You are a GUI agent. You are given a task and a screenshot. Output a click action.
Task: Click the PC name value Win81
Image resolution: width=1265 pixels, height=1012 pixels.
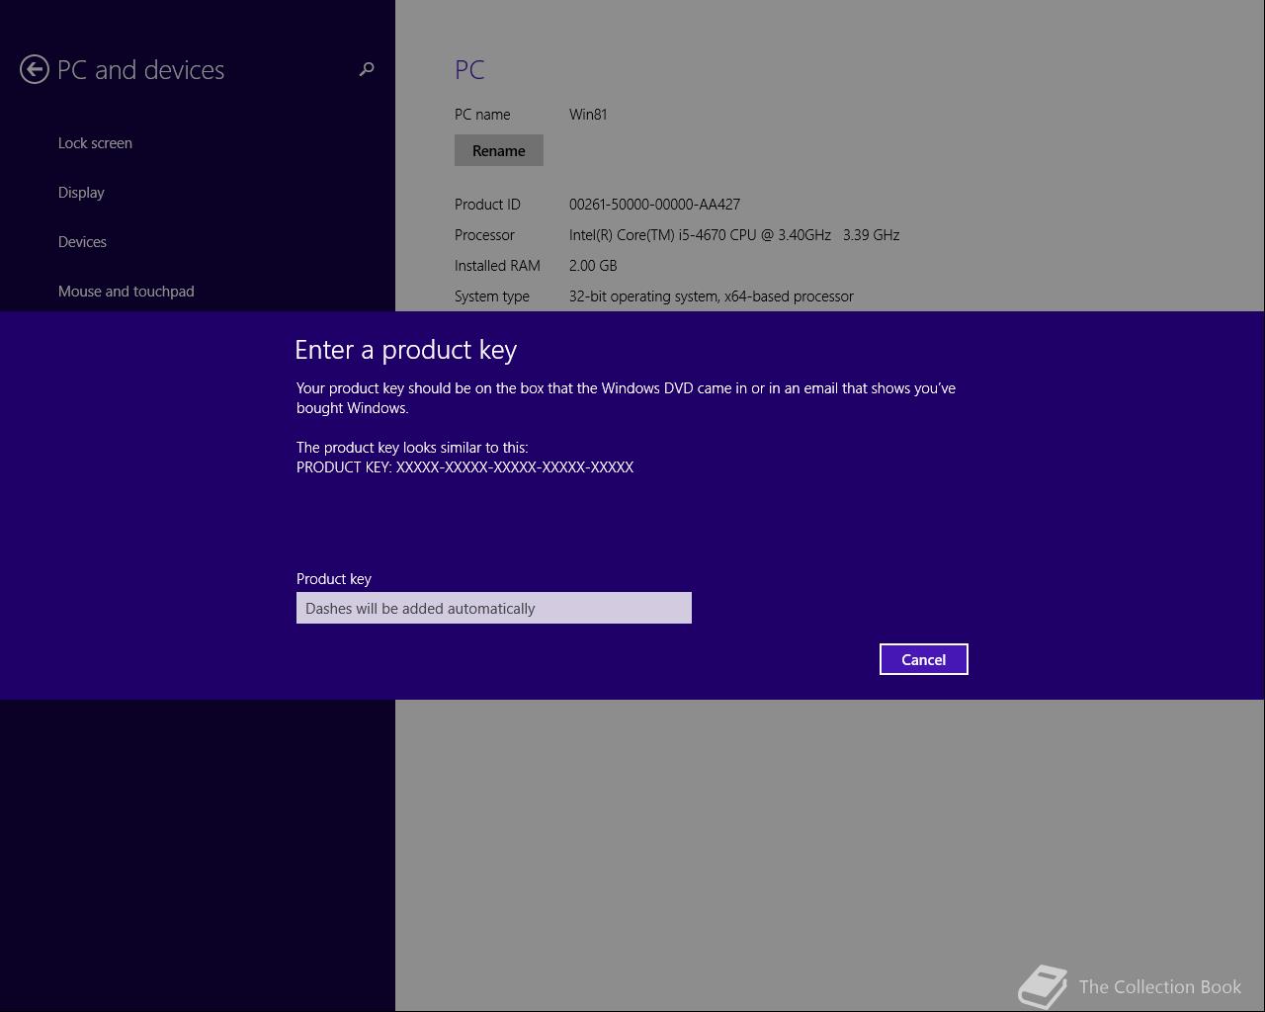pyautogui.click(x=588, y=115)
